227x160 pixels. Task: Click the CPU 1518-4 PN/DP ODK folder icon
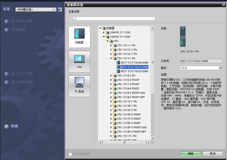tap(115, 93)
